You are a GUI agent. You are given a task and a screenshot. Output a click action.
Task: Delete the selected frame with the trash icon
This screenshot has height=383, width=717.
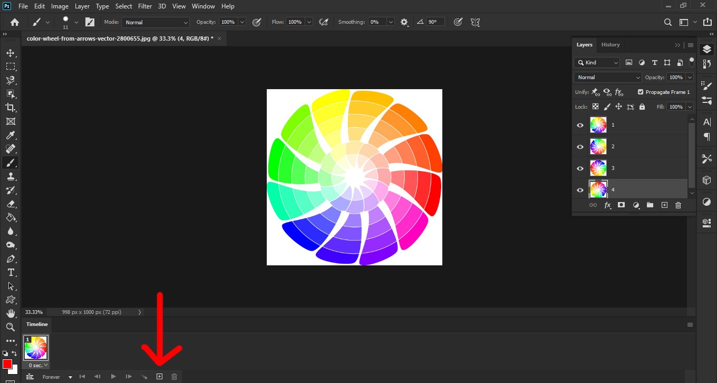(x=175, y=377)
